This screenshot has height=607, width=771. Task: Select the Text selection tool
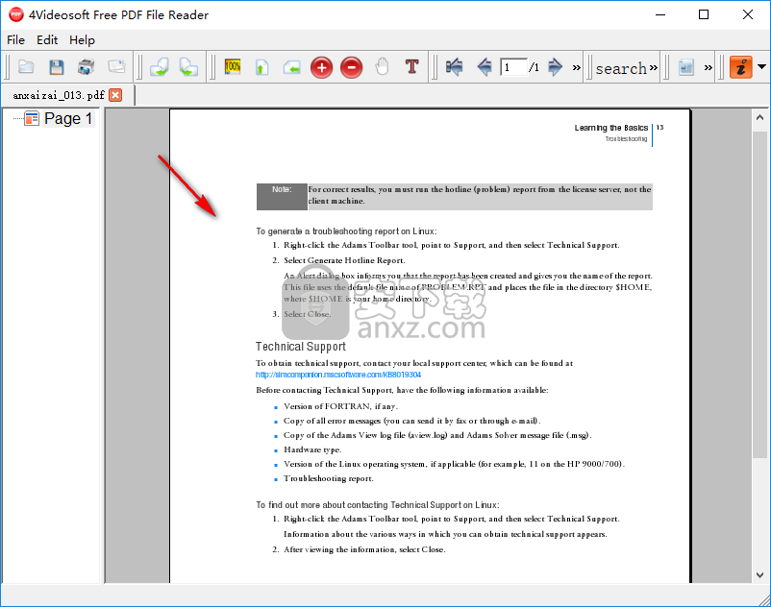[411, 67]
